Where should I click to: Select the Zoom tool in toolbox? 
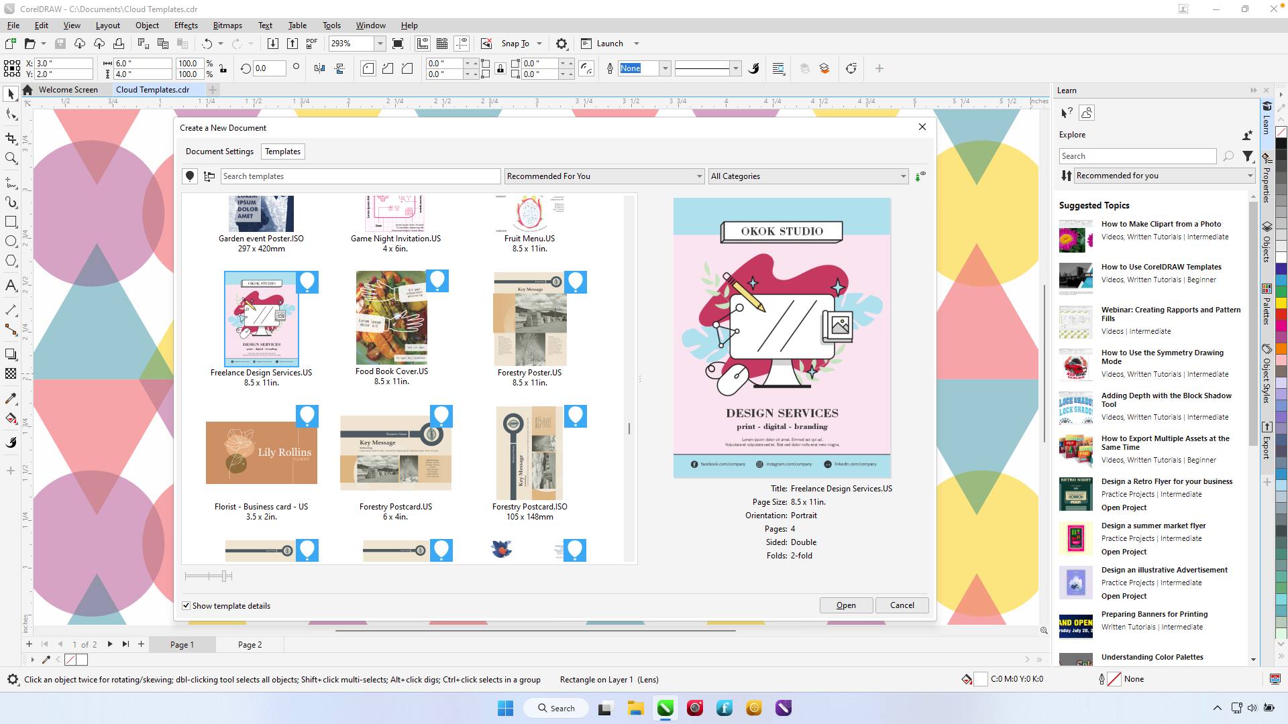[11, 158]
